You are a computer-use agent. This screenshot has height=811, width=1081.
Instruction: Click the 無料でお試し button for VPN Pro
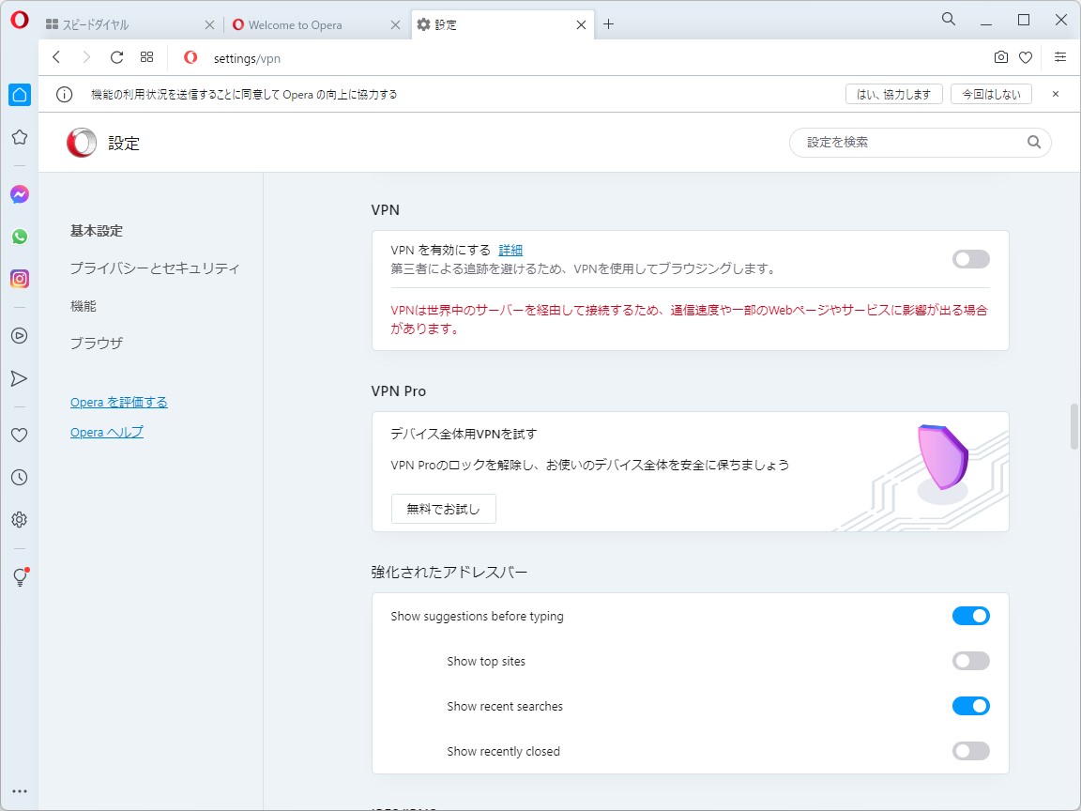tap(443, 508)
